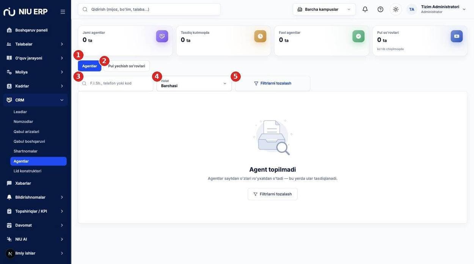Focus the global Qidirish search field
This screenshot has height=264, width=474.
[149, 9]
